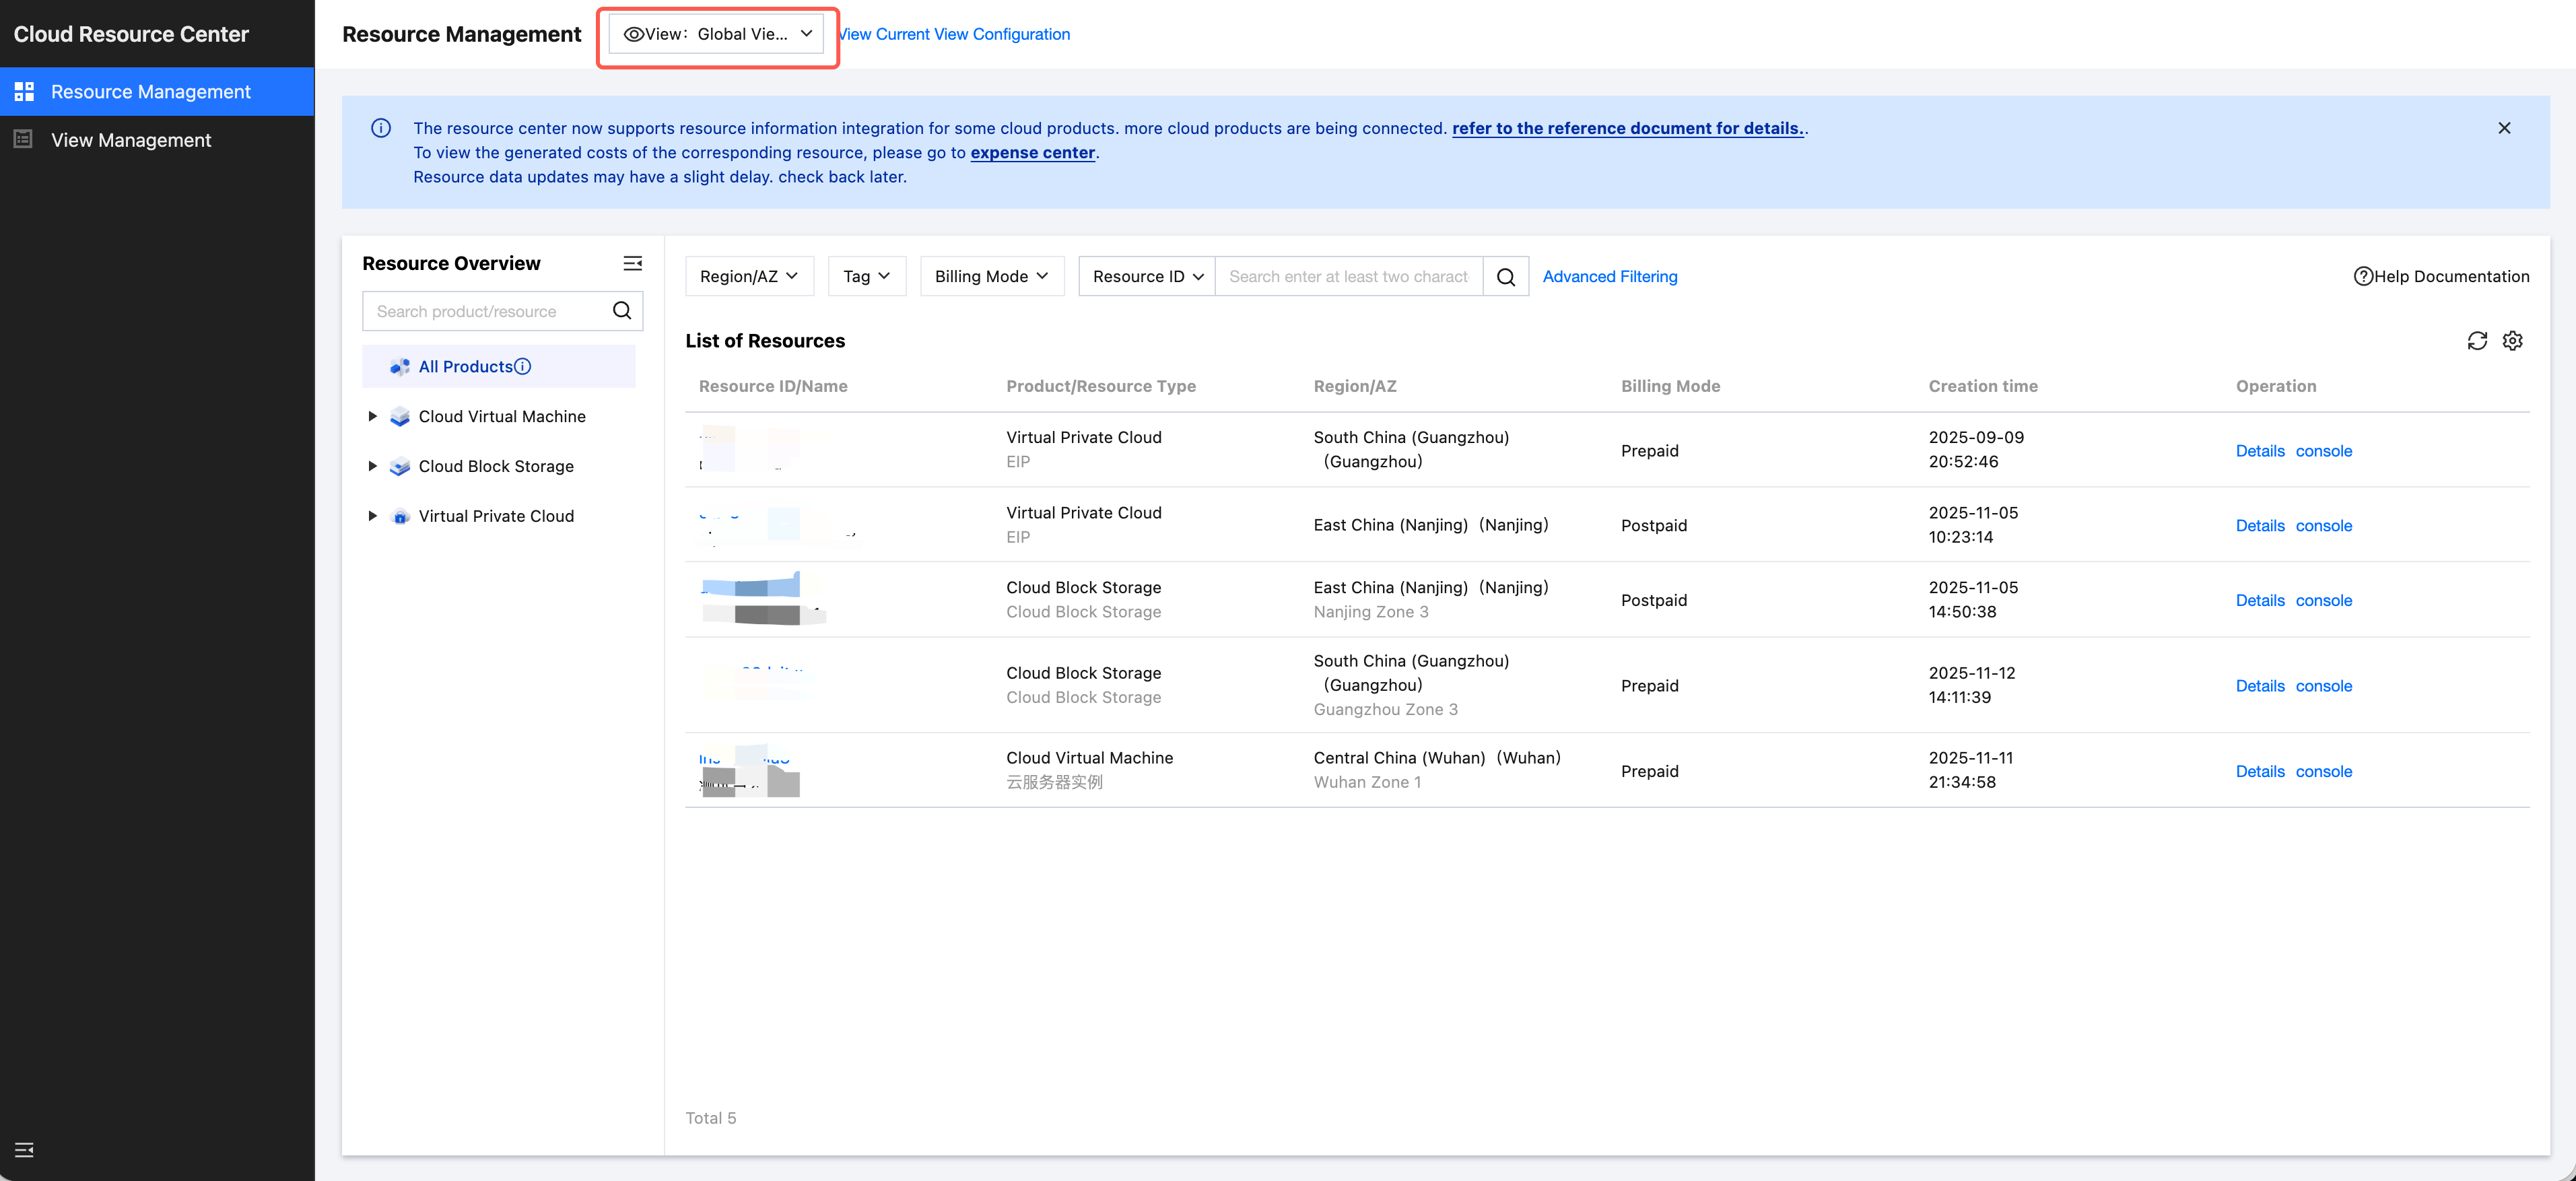The image size is (2576, 1181).
Task: Open the Region/AZ filter dropdown
Action: pos(748,277)
